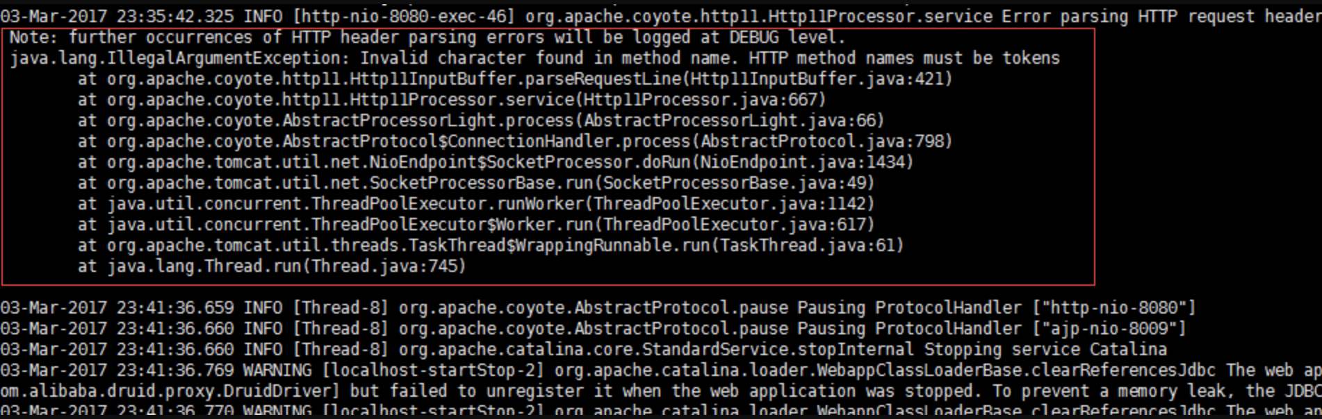1322x419 pixels.
Task: Click the Http11InputBuffer.java:421 stack frame
Action: click(514, 79)
